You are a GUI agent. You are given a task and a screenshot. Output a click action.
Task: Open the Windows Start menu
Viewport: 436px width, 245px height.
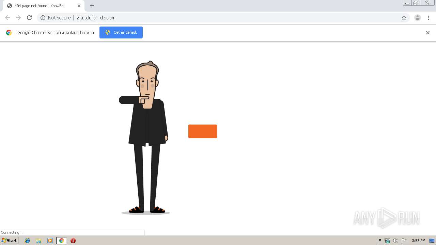click(x=10, y=241)
